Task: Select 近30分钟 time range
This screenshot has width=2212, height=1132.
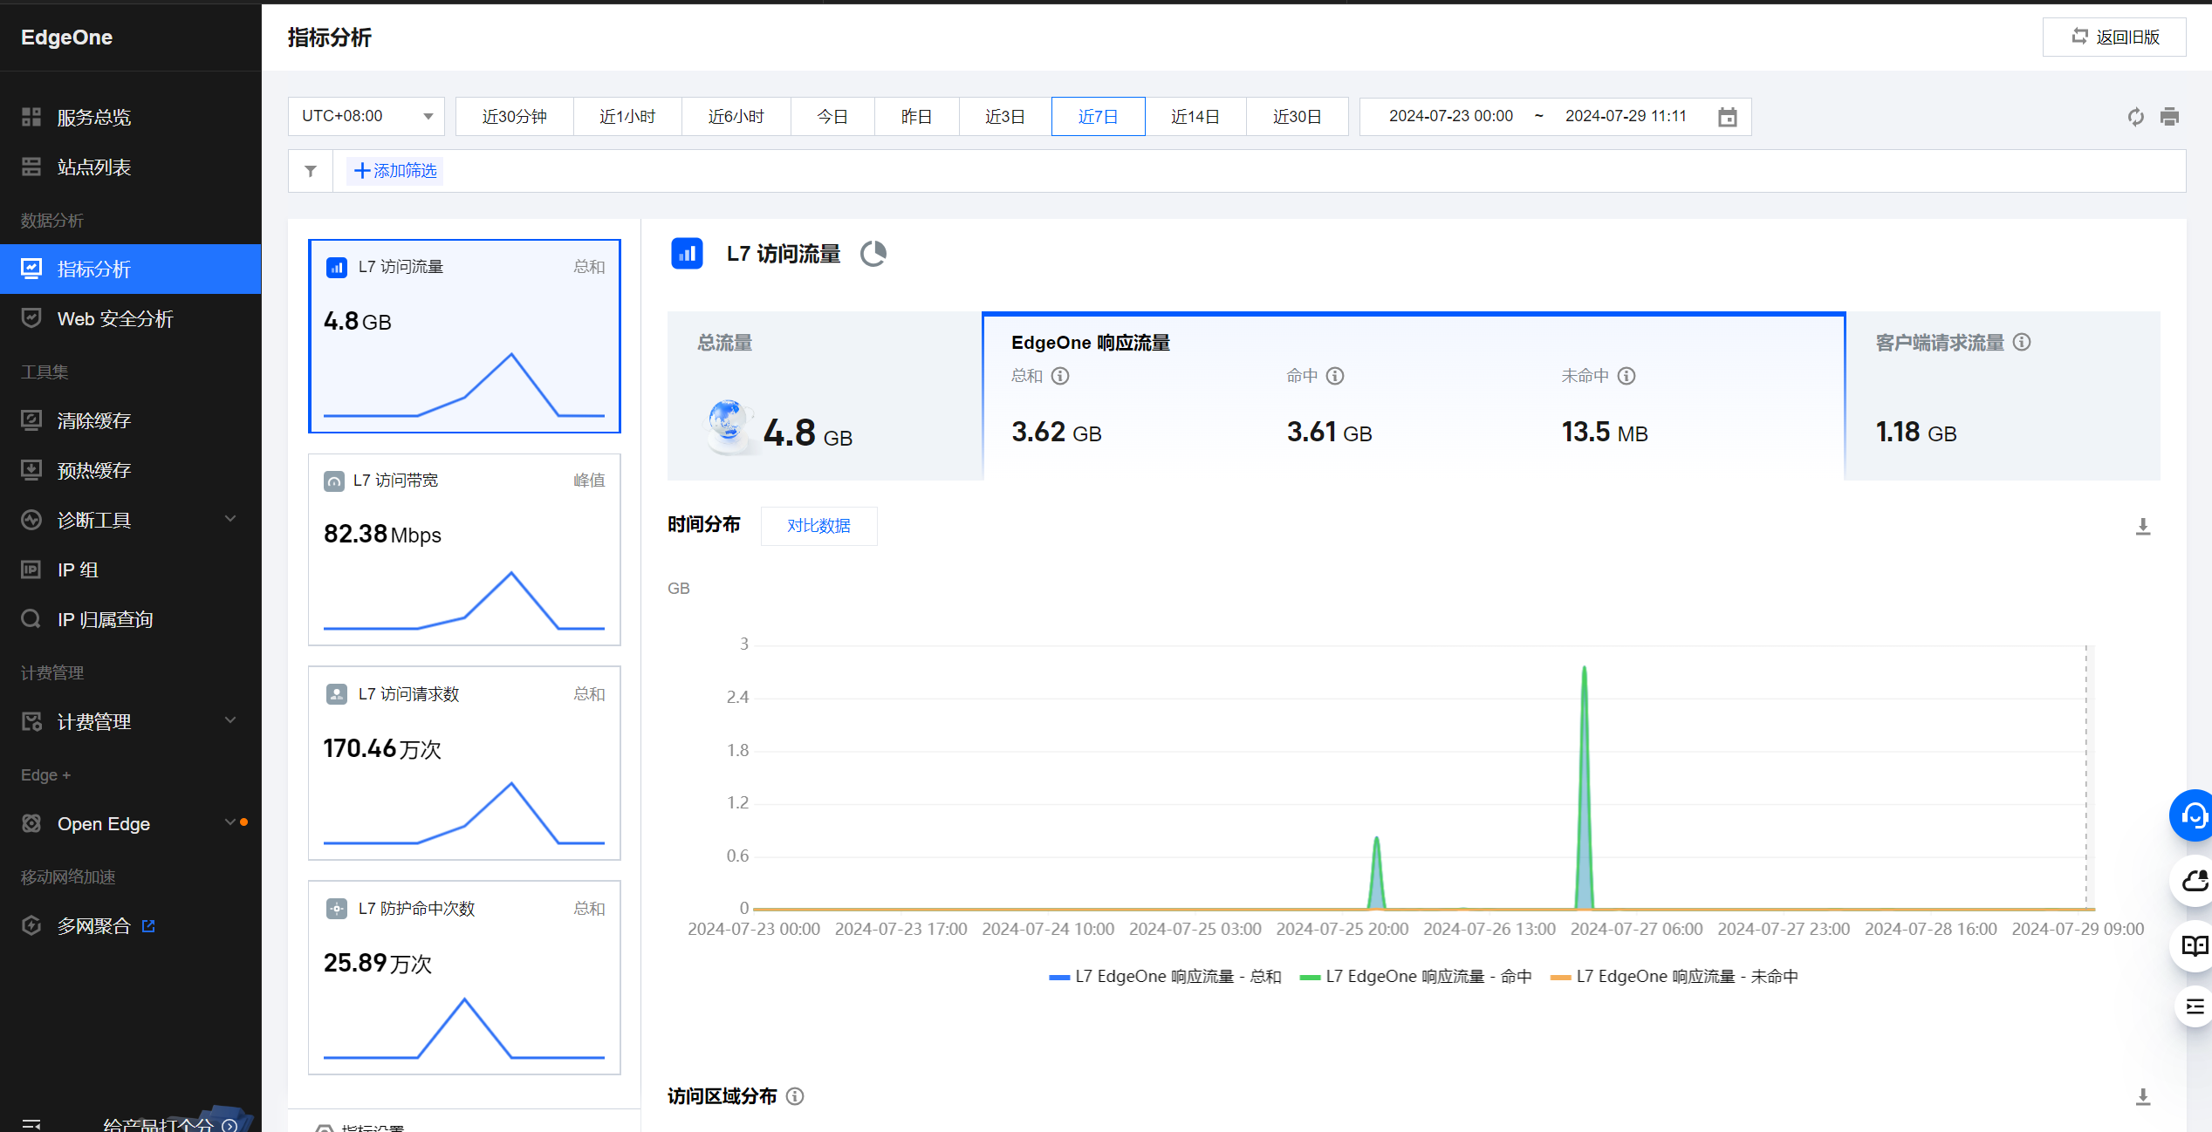Action: [x=514, y=116]
